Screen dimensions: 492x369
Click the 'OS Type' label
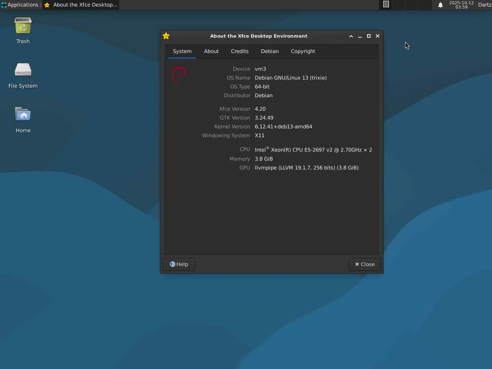[x=240, y=87]
